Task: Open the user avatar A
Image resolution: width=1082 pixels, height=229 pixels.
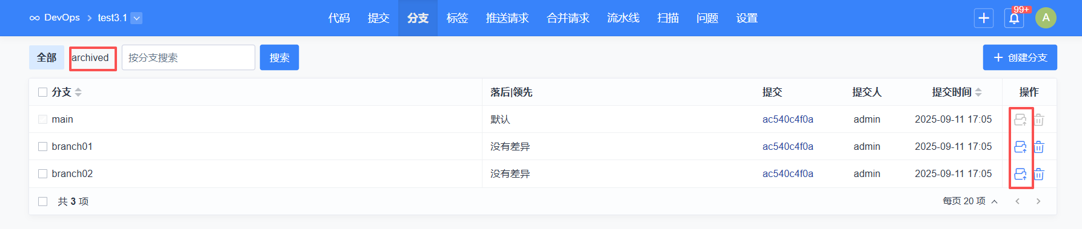Action: pos(1046,18)
